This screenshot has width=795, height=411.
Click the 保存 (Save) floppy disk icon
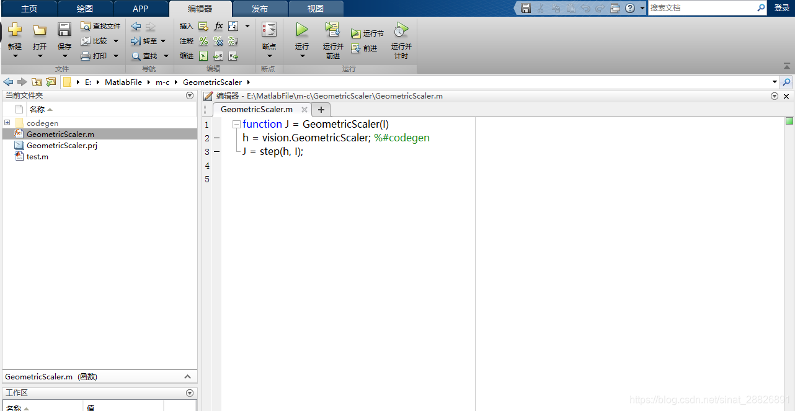(64, 30)
